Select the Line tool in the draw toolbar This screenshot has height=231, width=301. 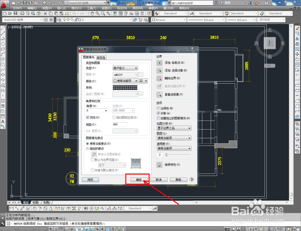click(3, 28)
